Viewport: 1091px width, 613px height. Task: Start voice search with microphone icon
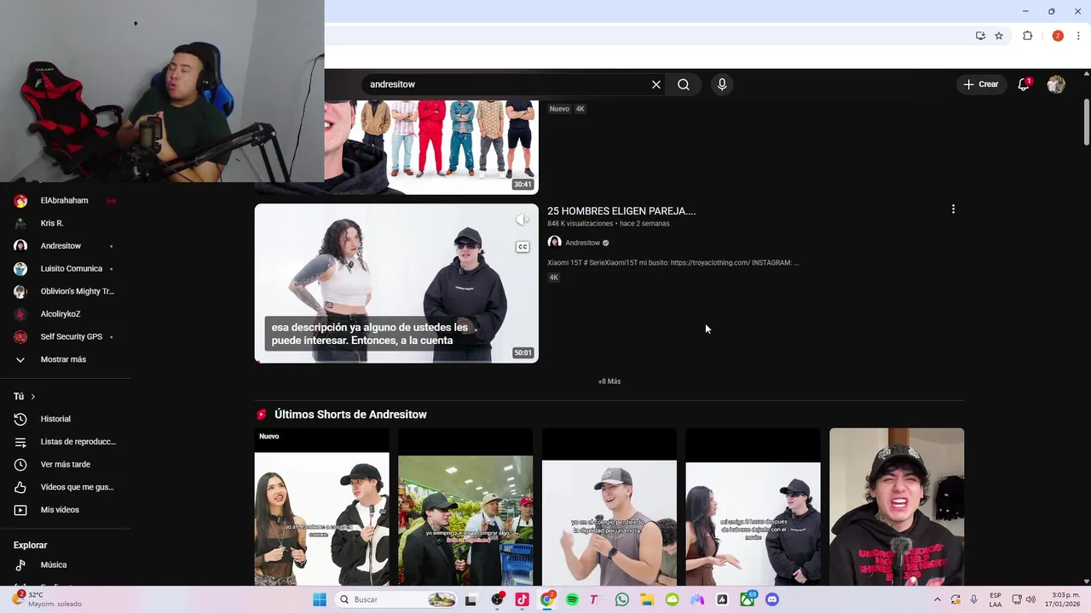(x=722, y=84)
